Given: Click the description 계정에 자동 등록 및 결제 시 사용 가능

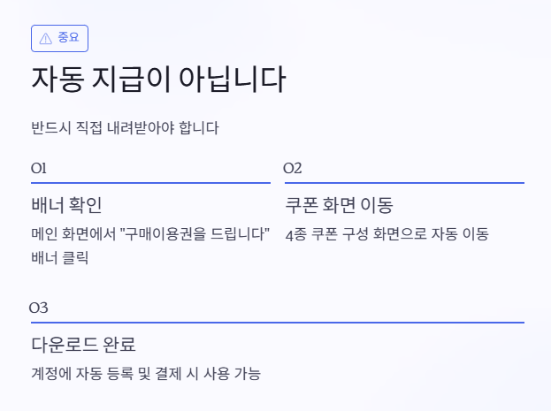Looking at the screenshot, I should [146, 373].
